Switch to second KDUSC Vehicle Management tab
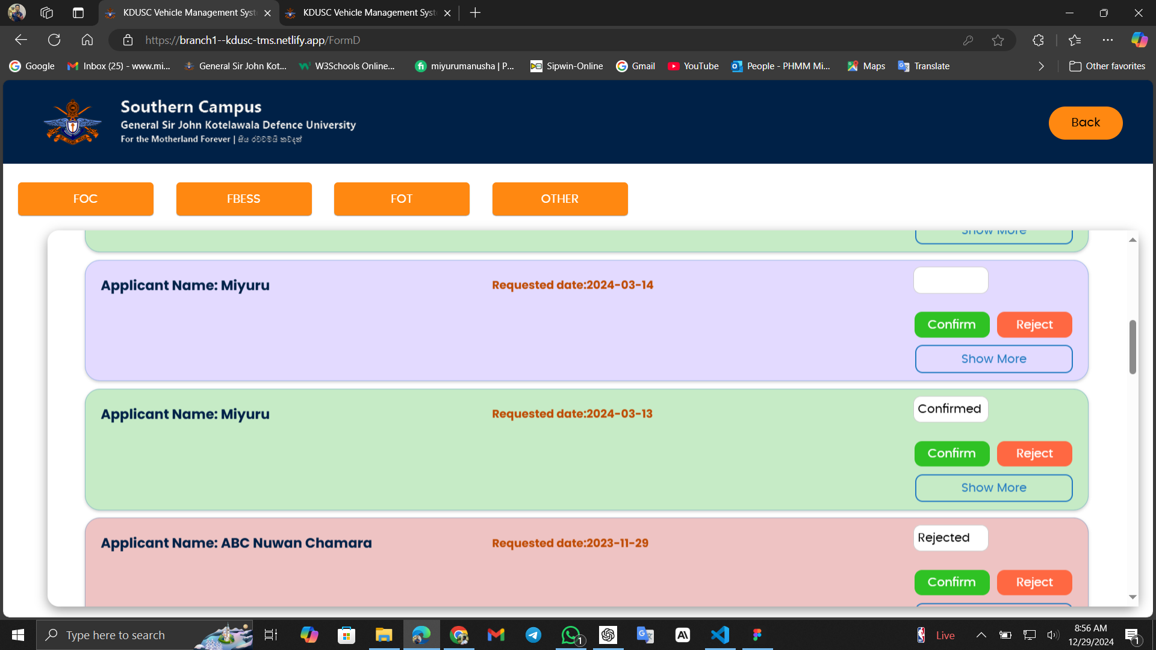This screenshot has height=650, width=1156. [x=368, y=13]
